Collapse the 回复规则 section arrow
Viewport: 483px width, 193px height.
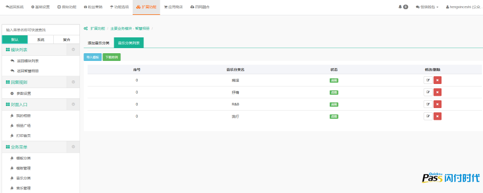click(x=73, y=82)
